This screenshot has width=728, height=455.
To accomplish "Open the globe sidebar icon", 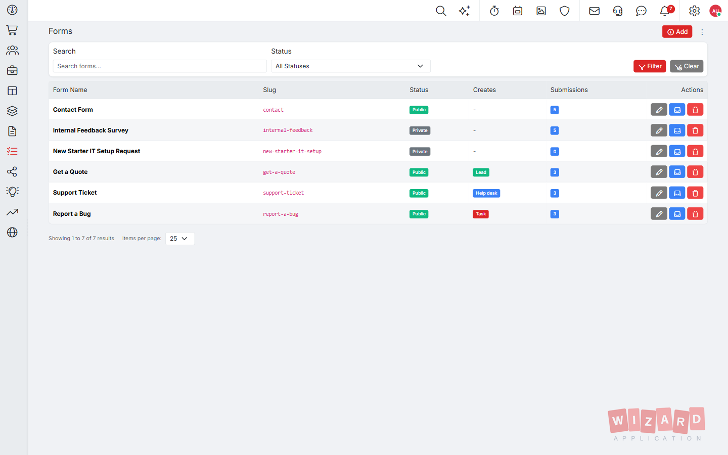I will point(12,233).
